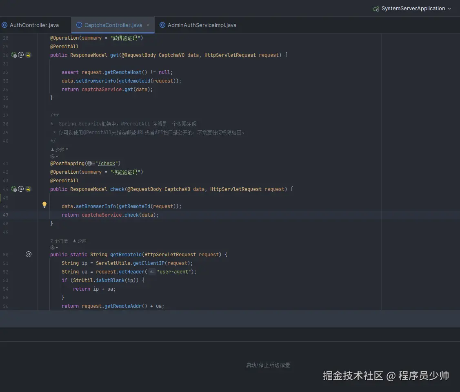Click the yellow security gutter icon on line 44
This screenshot has height=392, width=460.
coord(29,189)
